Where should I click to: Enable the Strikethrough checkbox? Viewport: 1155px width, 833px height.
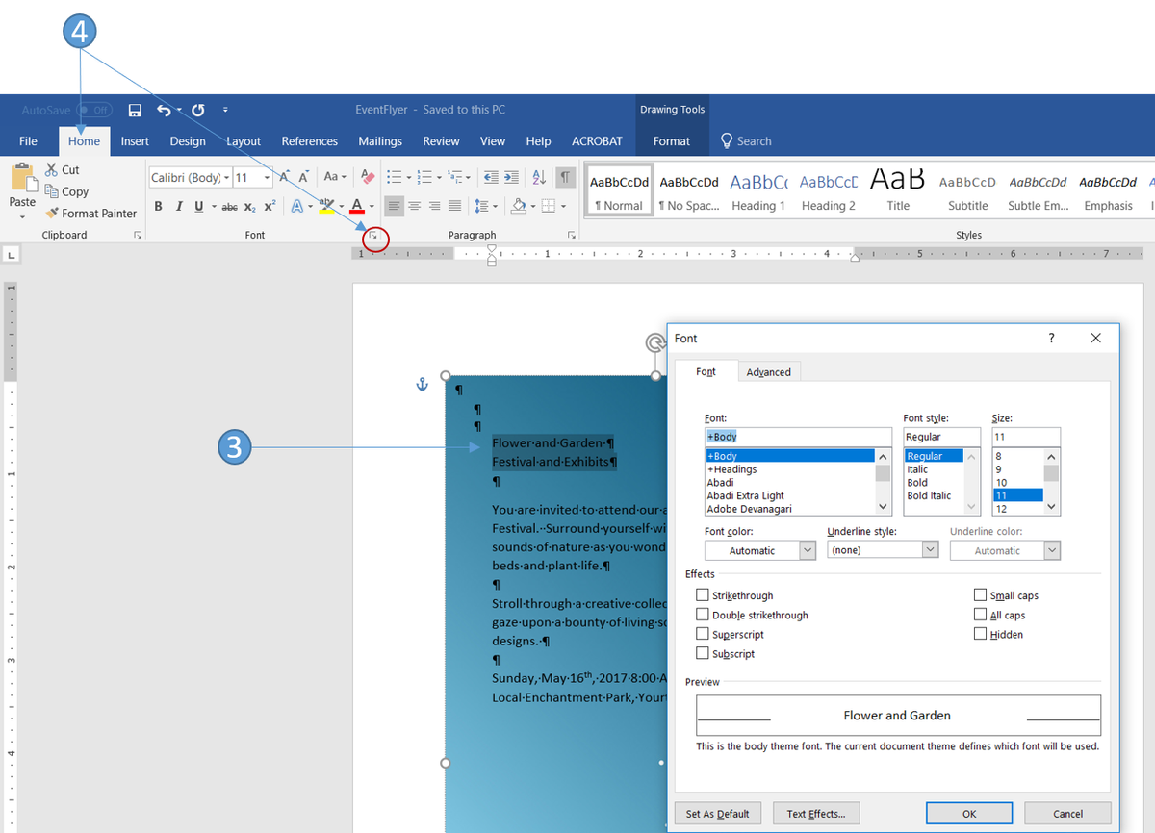point(703,595)
